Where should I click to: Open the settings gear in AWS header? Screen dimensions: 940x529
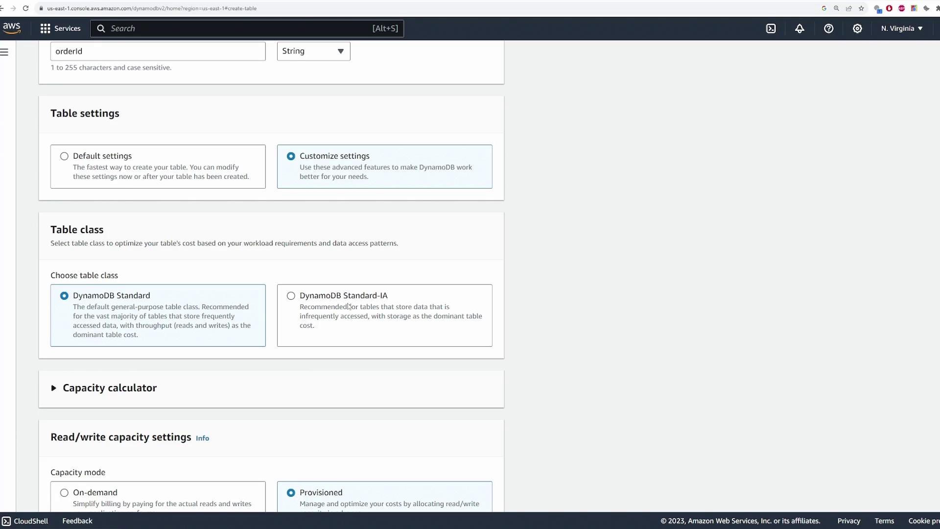coord(857,28)
